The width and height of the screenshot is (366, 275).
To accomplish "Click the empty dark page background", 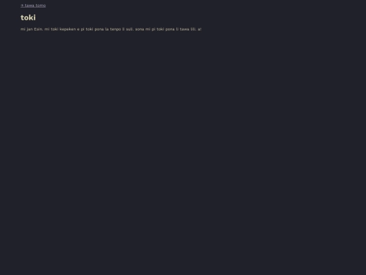I will click(183, 152).
